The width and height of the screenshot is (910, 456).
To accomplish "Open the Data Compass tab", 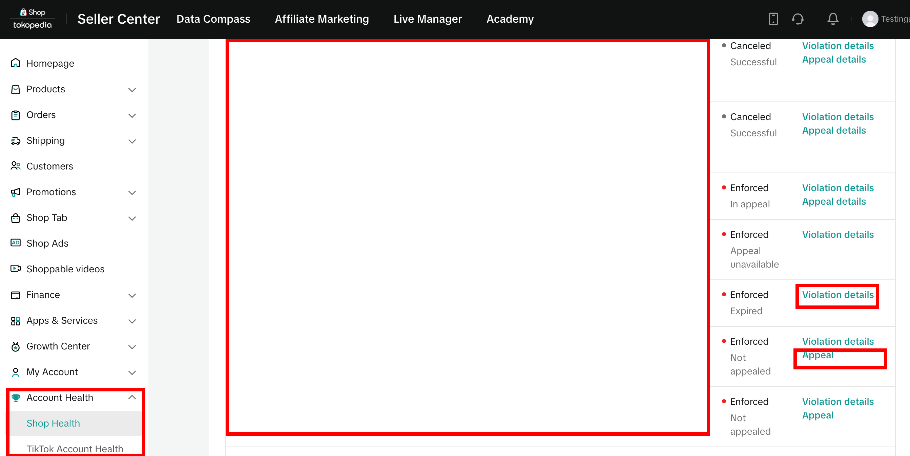I will [x=213, y=19].
